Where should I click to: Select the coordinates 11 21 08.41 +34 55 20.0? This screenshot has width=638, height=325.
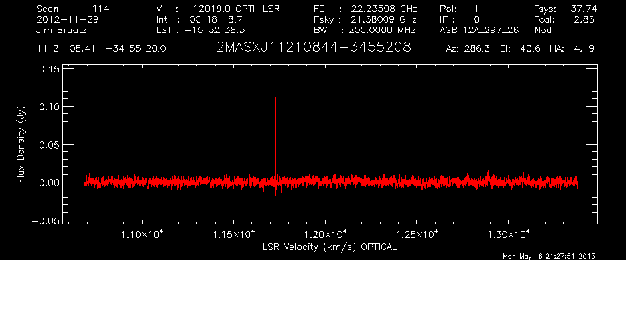click(101, 49)
